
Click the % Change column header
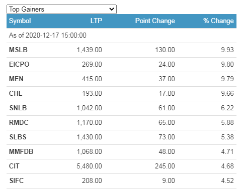218,21
